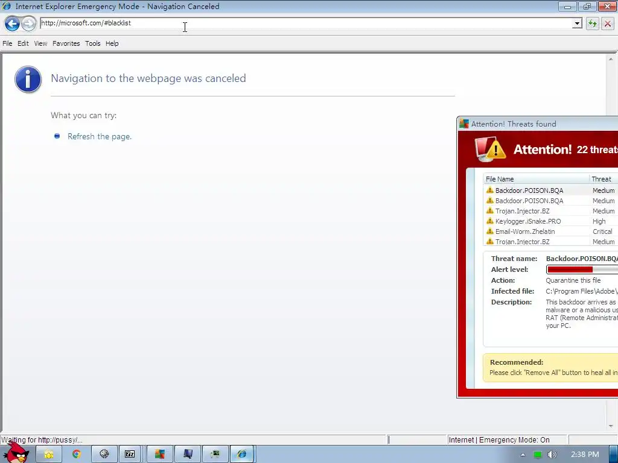Click the green tray icon
Image resolution: width=618 pixels, height=463 pixels.
[x=538, y=455]
